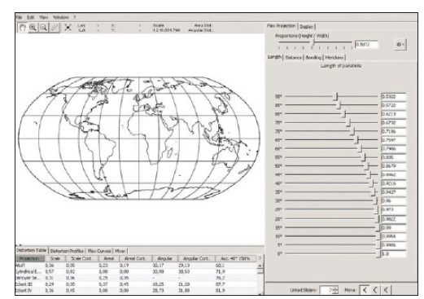Click the 90° parallel length slider handle
Screen dimensions: 424x299
tap(336, 96)
